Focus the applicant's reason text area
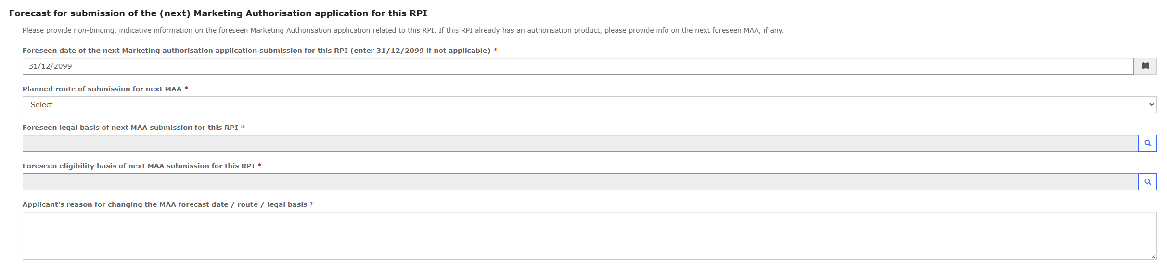The width and height of the screenshot is (1167, 268). click(589, 235)
